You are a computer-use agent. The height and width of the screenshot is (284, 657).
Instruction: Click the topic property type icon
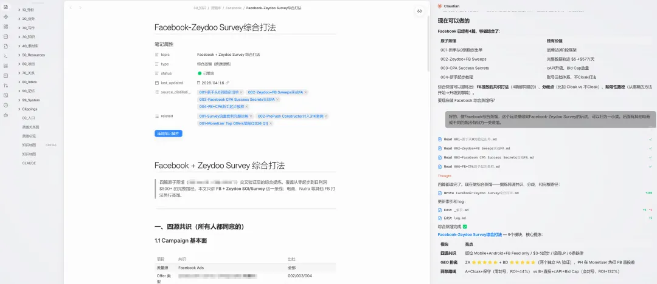pos(157,55)
